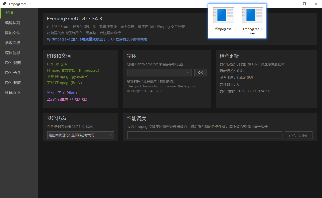This screenshot has height=198, width=322.
Task: Click the 创建 FontName.txt hint text
Action: (155, 64)
